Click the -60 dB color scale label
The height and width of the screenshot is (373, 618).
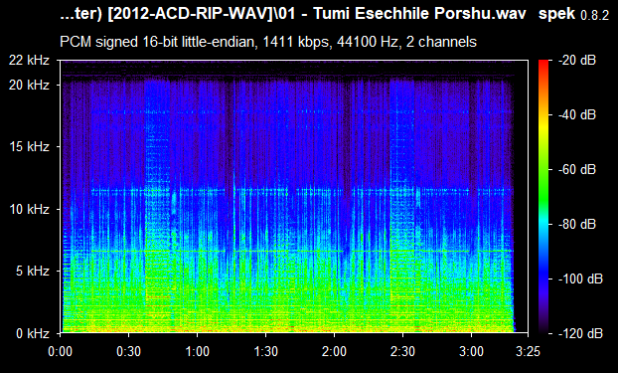577,170
